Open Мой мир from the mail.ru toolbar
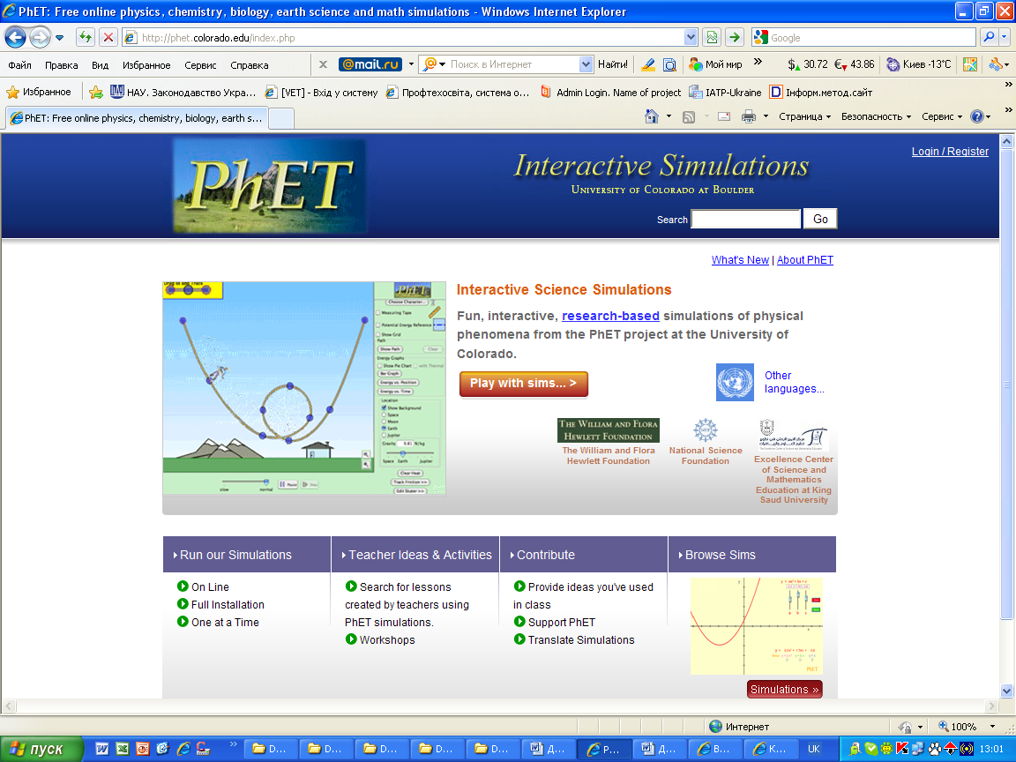1016x762 pixels. [715, 64]
